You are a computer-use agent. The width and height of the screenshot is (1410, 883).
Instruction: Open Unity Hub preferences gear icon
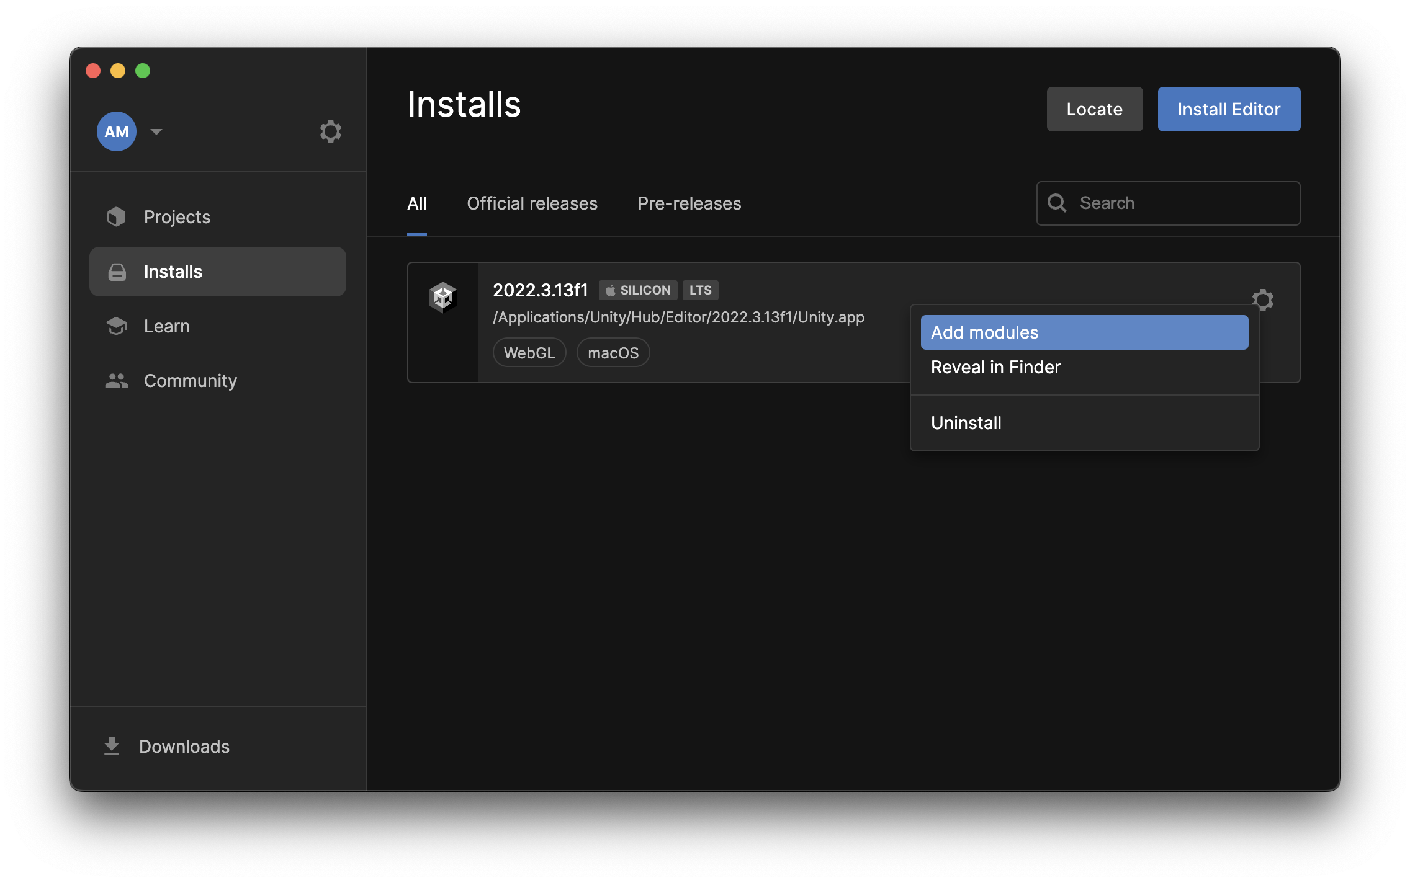pyautogui.click(x=331, y=131)
